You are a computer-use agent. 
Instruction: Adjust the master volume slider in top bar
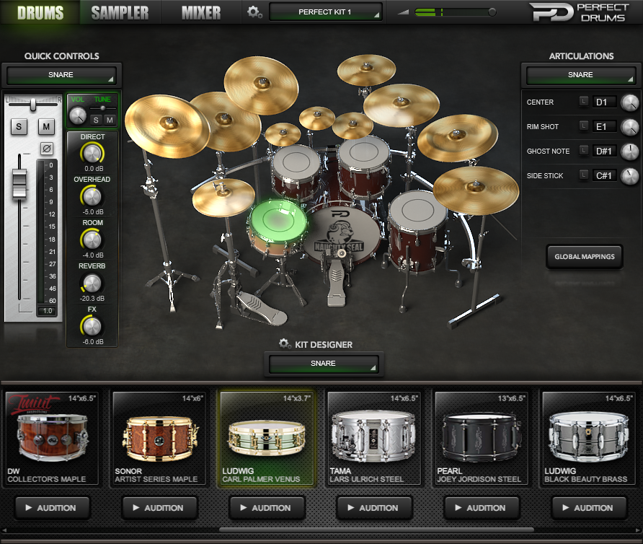(x=455, y=12)
